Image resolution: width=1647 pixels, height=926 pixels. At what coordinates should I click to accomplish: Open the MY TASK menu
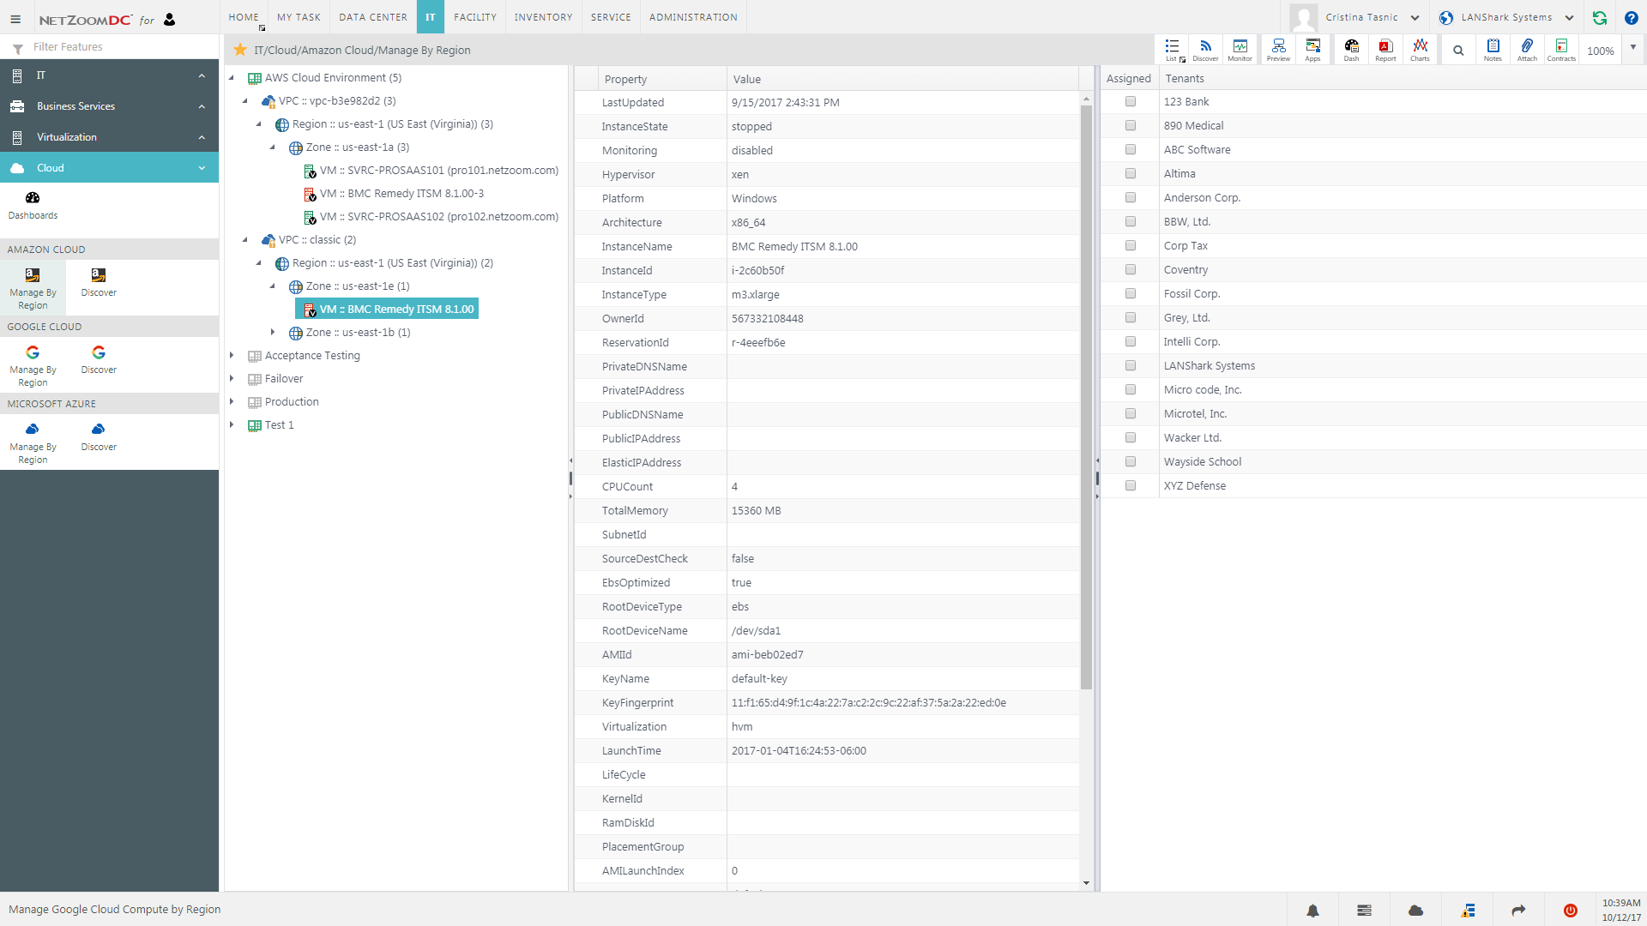pos(299,17)
